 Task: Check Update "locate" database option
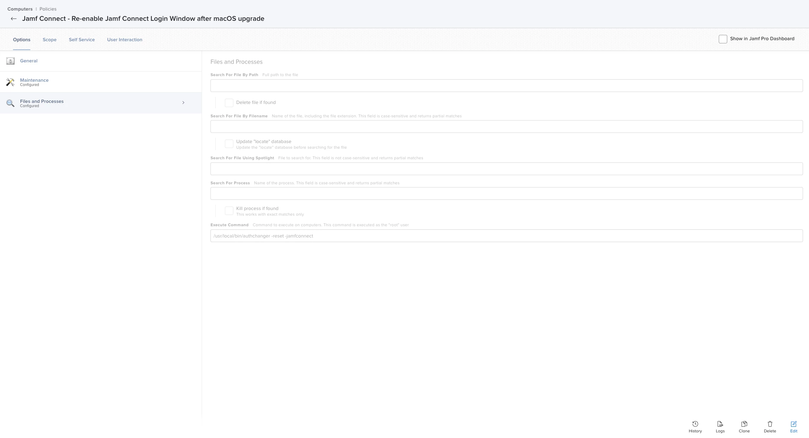click(229, 144)
